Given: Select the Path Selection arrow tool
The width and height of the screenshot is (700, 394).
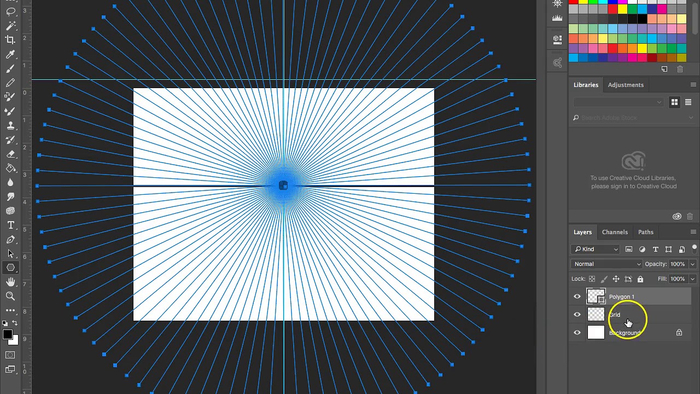Looking at the screenshot, I should tap(10, 253).
